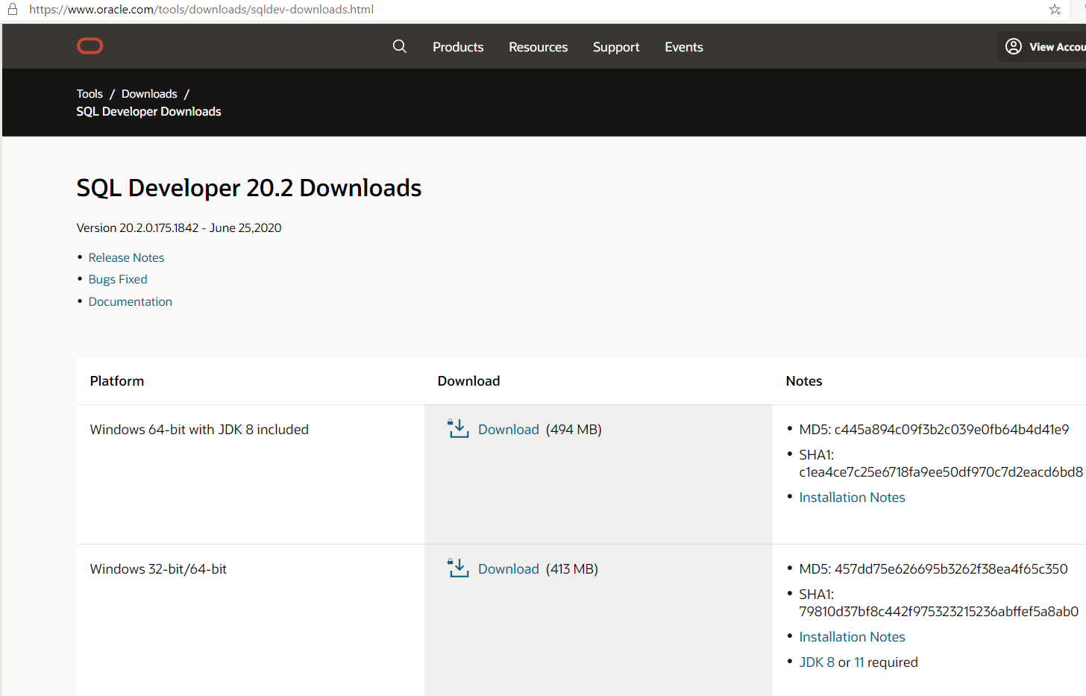This screenshot has height=696, width=1086.
Task: Open the Bugs Fixed link
Action: tap(118, 279)
